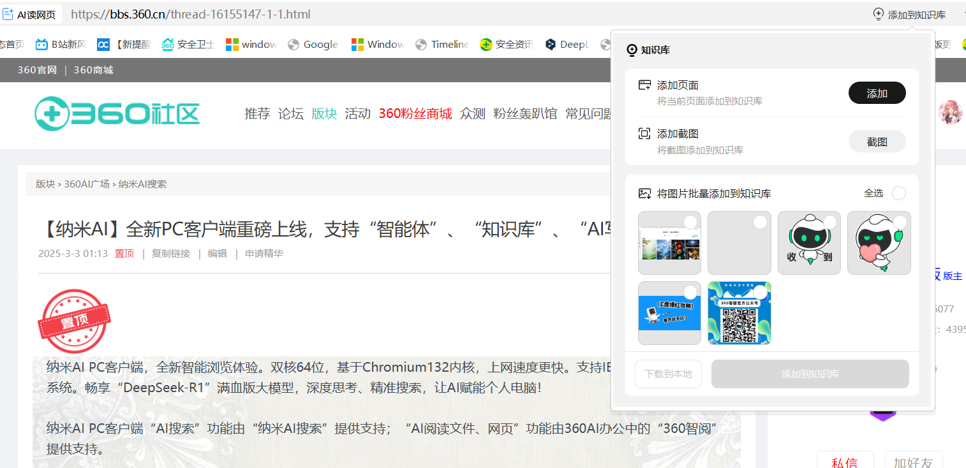Viewport: 966px width, 468px height.
Task: Open the 【新提醒 bookmark
Action: (124, 44)
